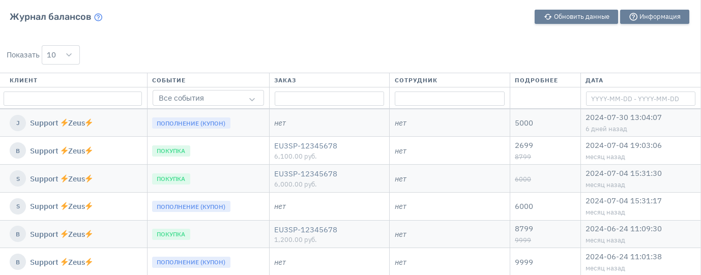
Task: Click the help icon beside Журнал балансов
Action: (x=98, y=17)
